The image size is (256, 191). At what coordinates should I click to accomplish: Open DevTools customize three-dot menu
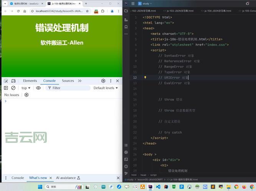(x=111, y=81)
